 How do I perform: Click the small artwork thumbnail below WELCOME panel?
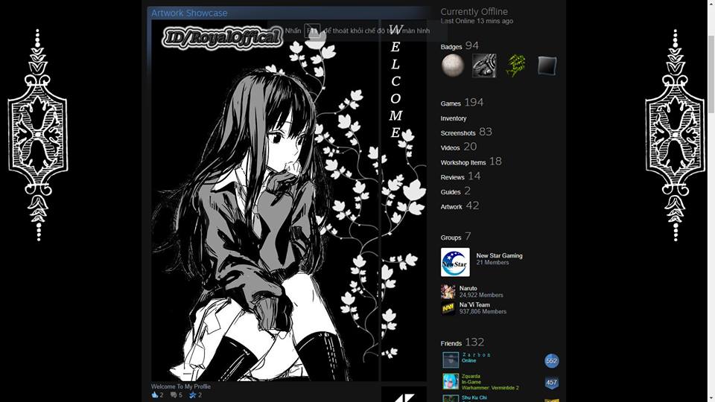pos(404,395)
